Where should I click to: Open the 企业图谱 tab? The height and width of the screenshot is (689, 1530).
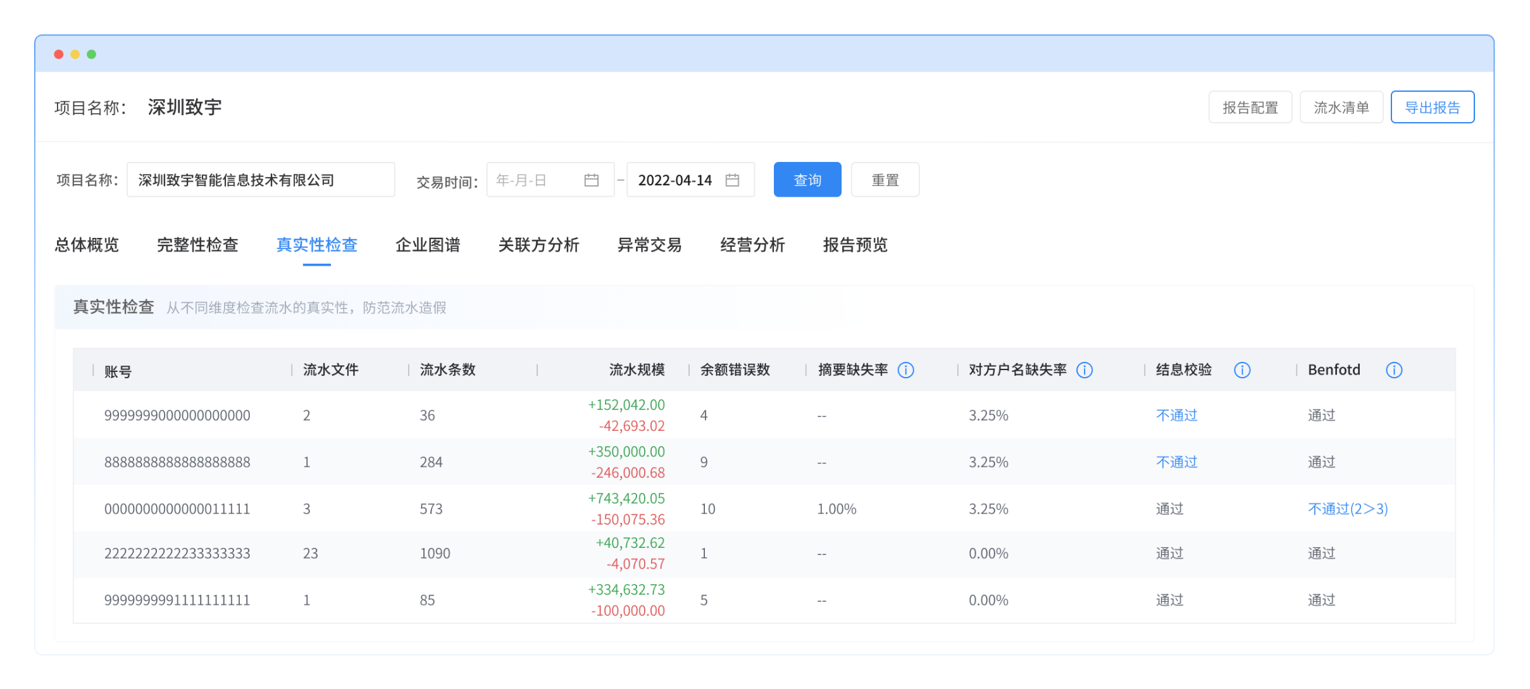pyautogui.click(x=428, y=245)
